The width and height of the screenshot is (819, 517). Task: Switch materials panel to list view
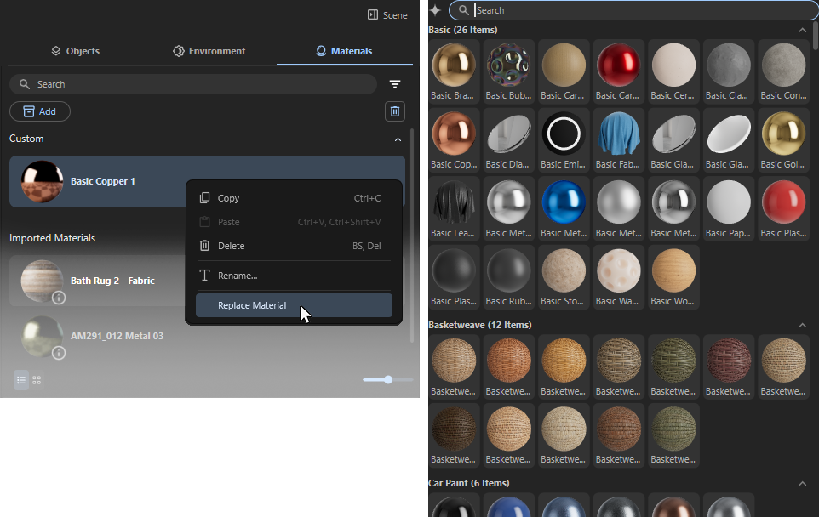[20, 380]
